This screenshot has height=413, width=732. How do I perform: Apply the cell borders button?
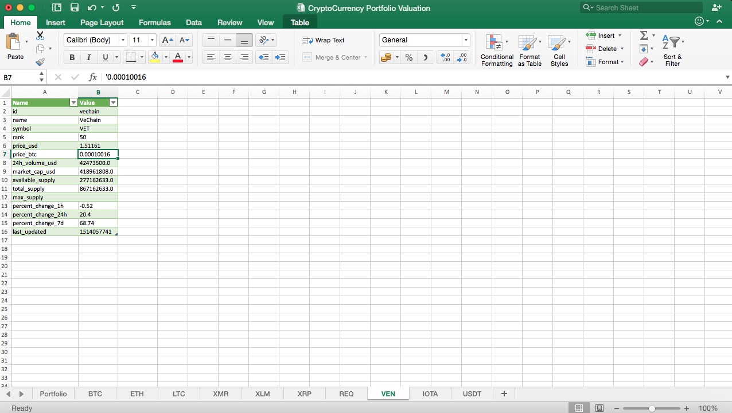pyautogui.click(x=131, y=57)
